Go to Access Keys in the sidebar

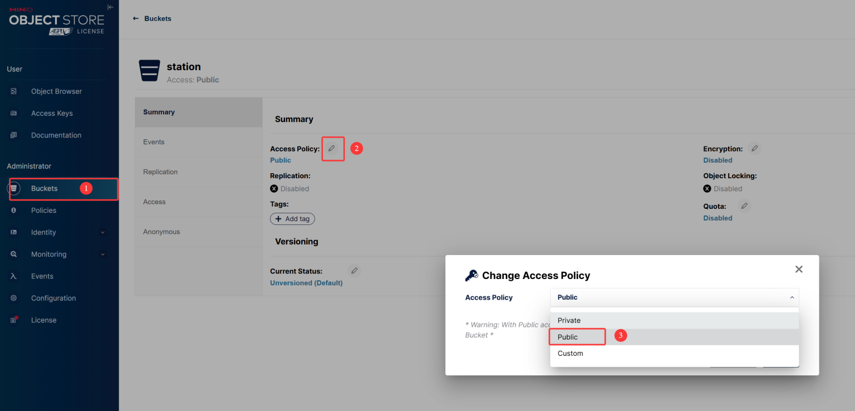(x=52, y=113)
